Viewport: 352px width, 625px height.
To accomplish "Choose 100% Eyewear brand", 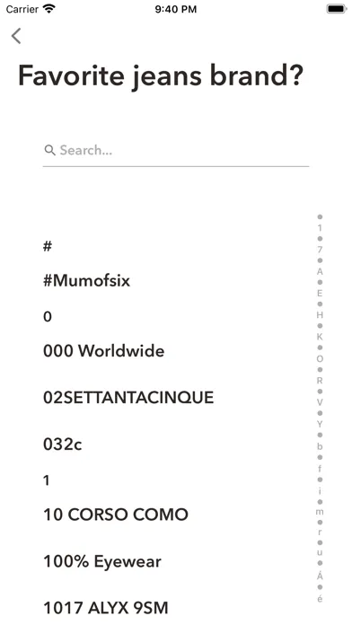I will coord(102,561).
